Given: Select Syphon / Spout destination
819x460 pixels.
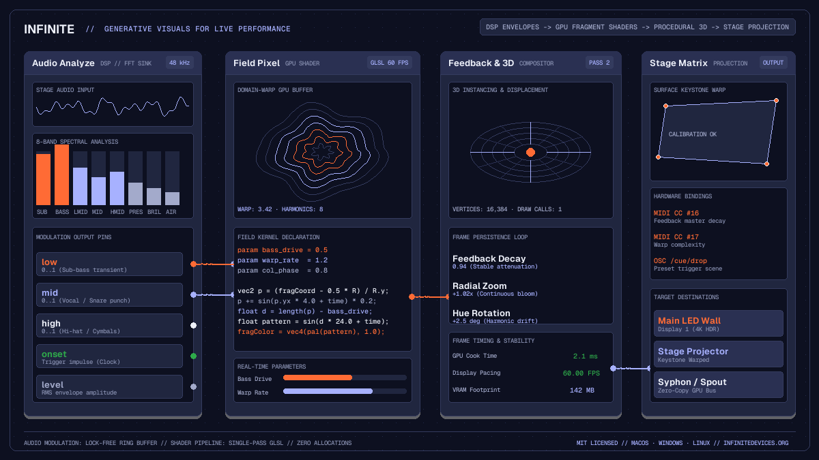Looking at the screenshot, I should pyautogui.click(x=718, y=385).
